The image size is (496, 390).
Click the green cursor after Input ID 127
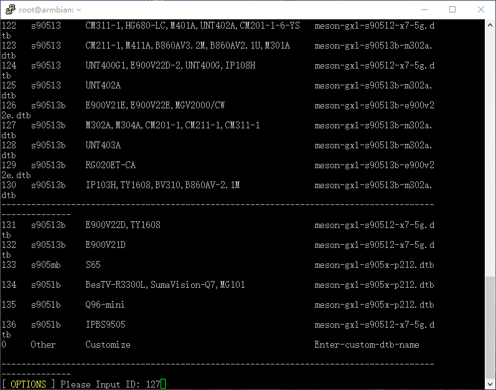pos(163,384)
